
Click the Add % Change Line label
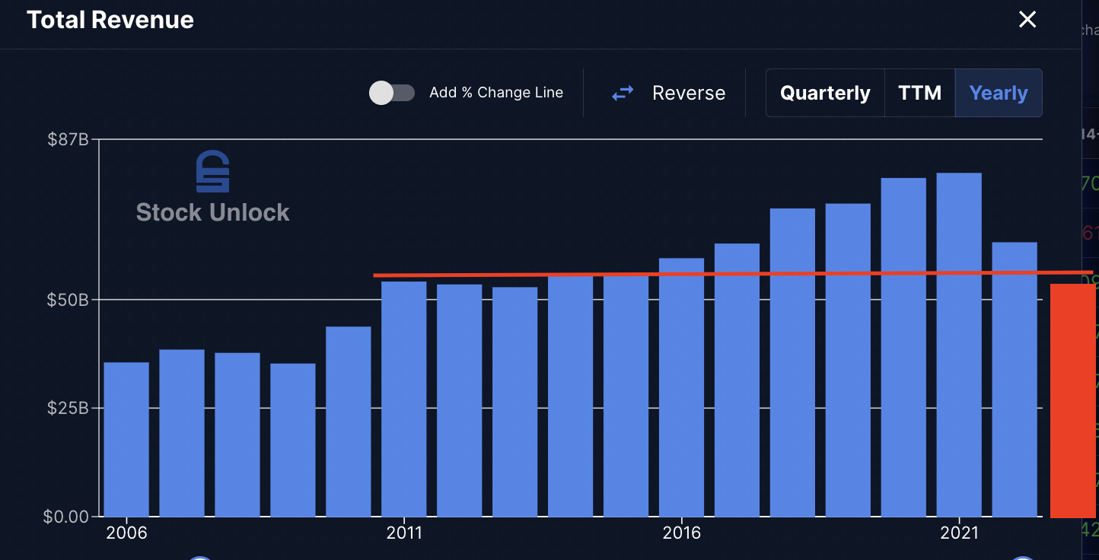click(x=496, y=93)
